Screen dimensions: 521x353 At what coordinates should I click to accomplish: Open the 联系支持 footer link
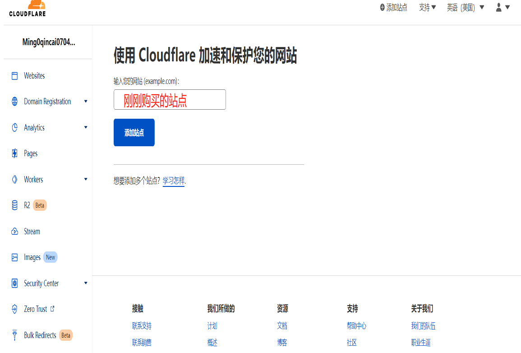tap(142, 326)
